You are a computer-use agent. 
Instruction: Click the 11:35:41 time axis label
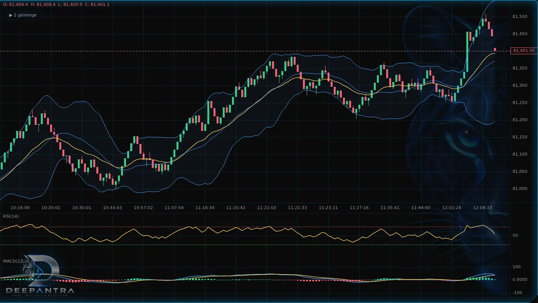[390, 208]
